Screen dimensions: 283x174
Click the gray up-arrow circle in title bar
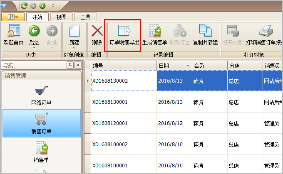pyautogui.click(x=33, y=6)
